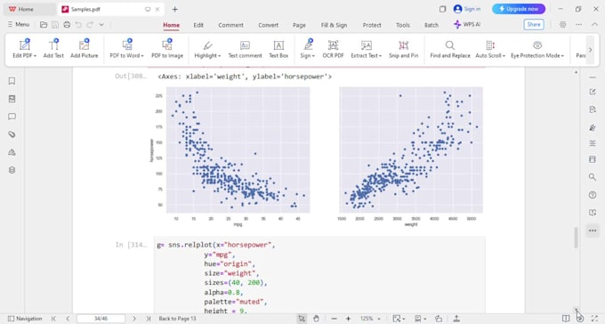Open the PDF to Image converter
This screenshot has height=324, width=605.
click(x=167, y=49)
